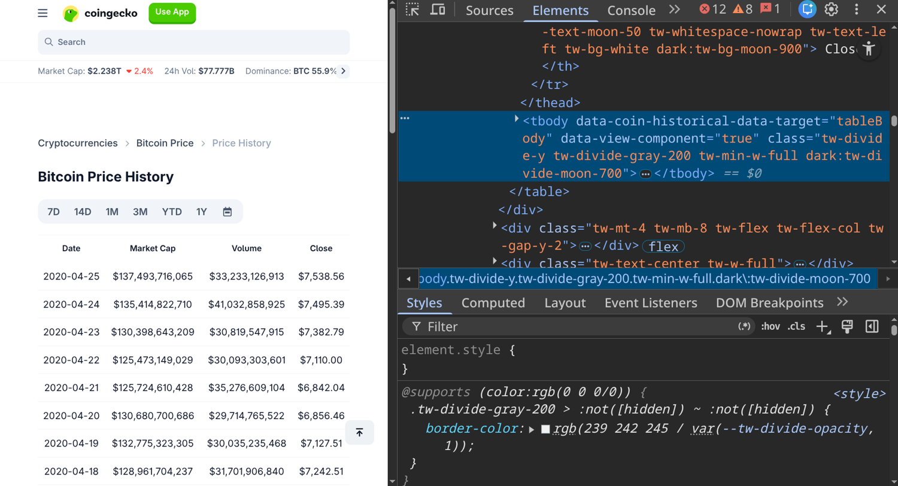Toggle the computed styles sidebar icon
This screenshot has height=486, width=898.
(x=872, y=326)
